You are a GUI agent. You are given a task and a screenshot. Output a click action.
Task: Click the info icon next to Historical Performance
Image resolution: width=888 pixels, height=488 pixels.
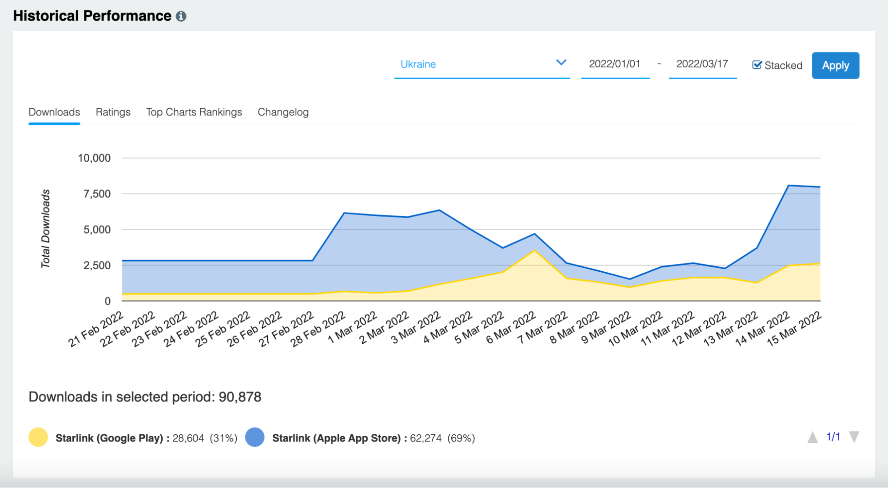[181, 16]
